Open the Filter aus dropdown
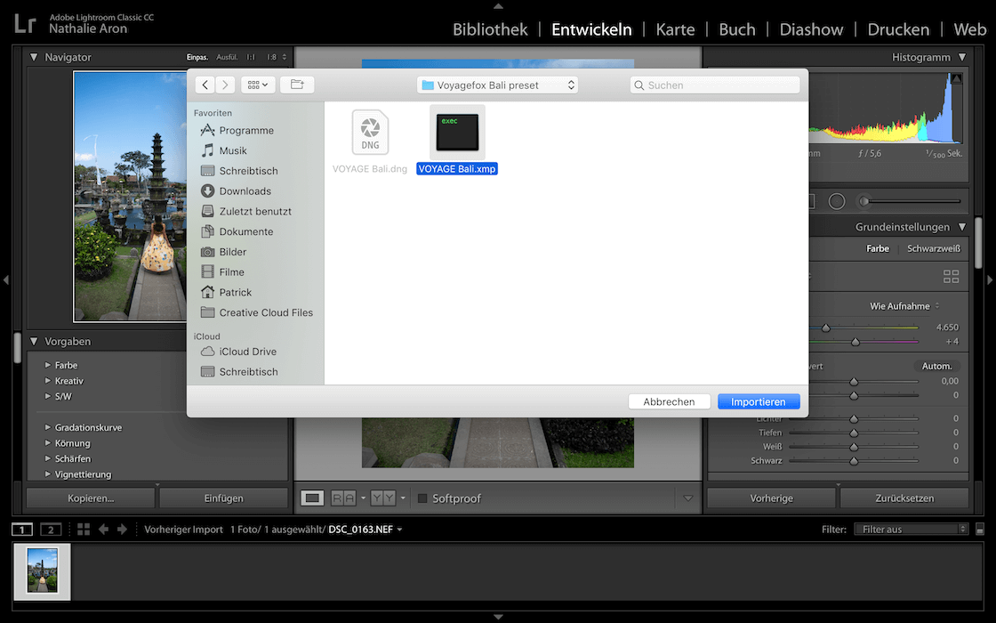This screenshot has width=996, height=623. click(x=911, y=530)
